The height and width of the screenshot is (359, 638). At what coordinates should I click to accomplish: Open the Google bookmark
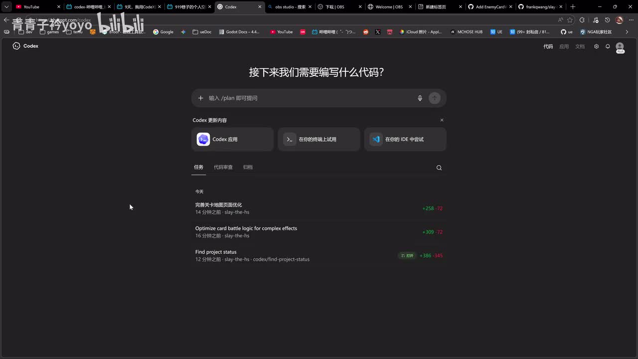(x=163, y=32)
